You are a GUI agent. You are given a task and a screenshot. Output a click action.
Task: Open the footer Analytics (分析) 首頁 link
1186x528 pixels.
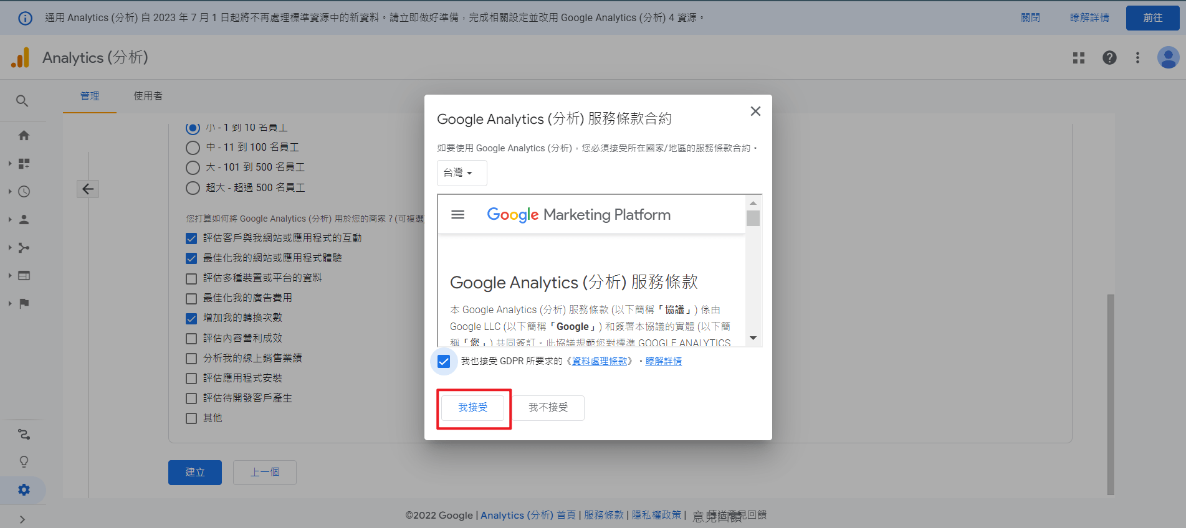pos(528,515)
